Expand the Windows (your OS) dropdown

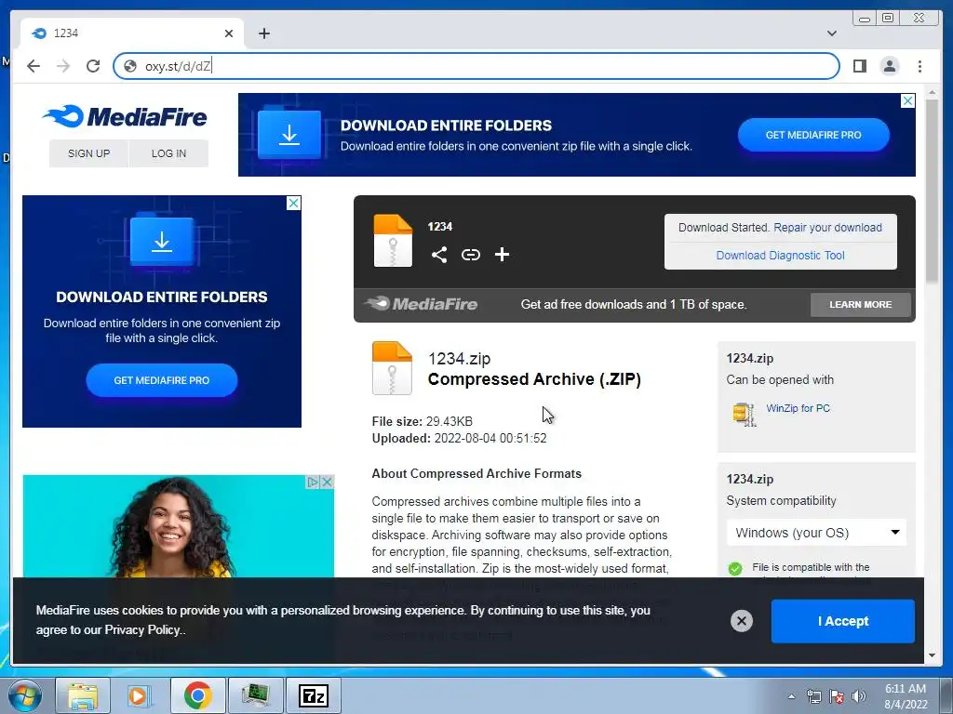[x=816, y=533]
